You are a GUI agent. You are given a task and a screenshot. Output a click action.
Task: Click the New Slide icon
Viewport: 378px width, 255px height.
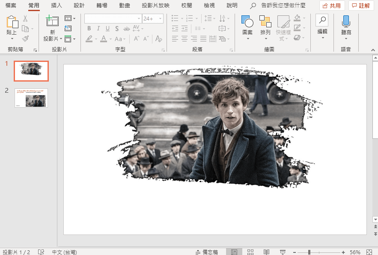[x=52, y=21]
